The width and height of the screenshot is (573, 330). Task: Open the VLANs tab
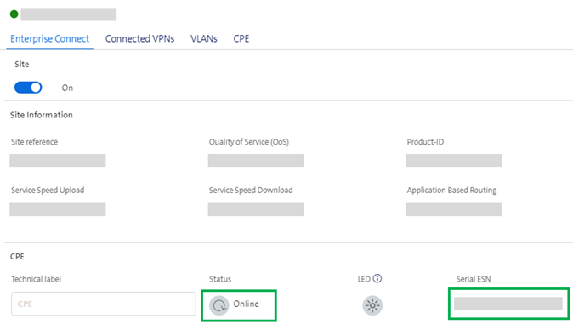point(203,39)
